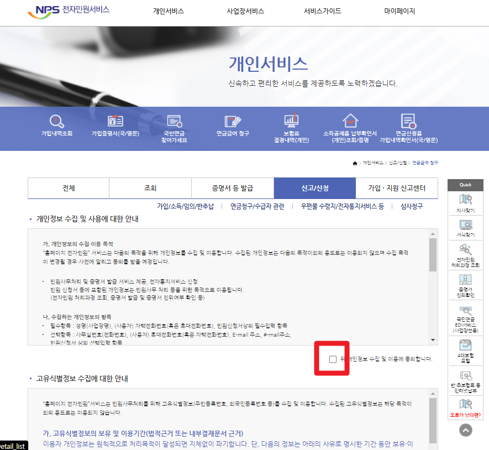Open the 보험료 결정내역(개인) icon
This screenshot has height=450, width=489.
[291, 121]
